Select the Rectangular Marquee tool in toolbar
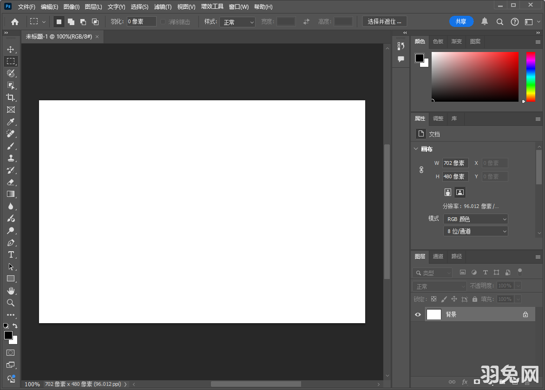Screen dimensions: 545x390 11,61
